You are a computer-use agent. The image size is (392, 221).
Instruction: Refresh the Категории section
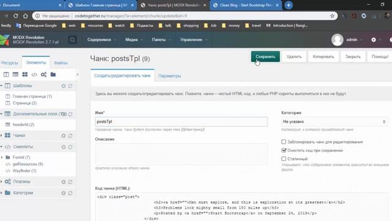[x=70, y=193]
